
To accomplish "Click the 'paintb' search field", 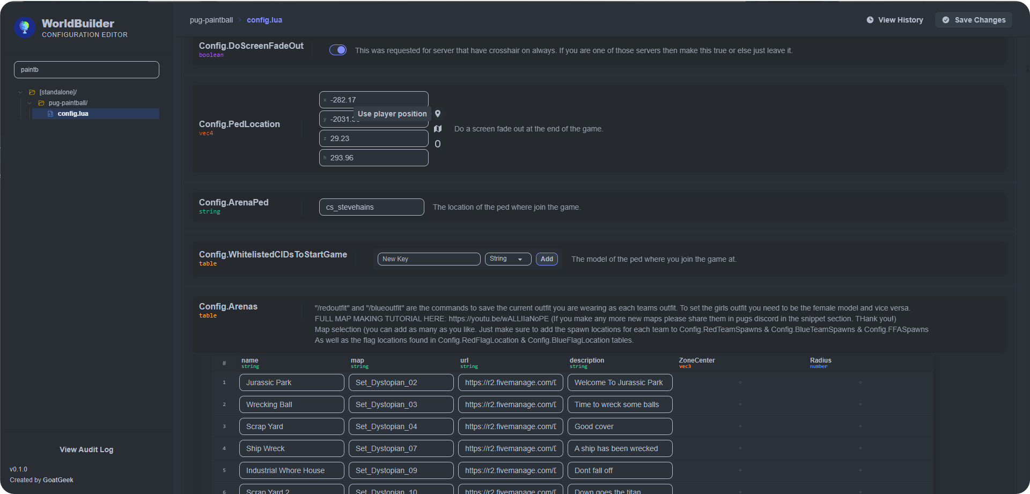I will point(86,69).
